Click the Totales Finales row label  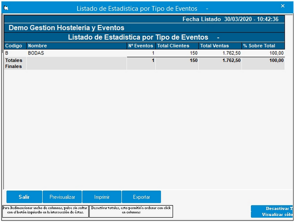click(x=14, y=63)
